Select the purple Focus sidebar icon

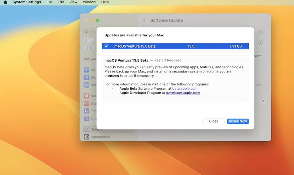pos(86,111)
